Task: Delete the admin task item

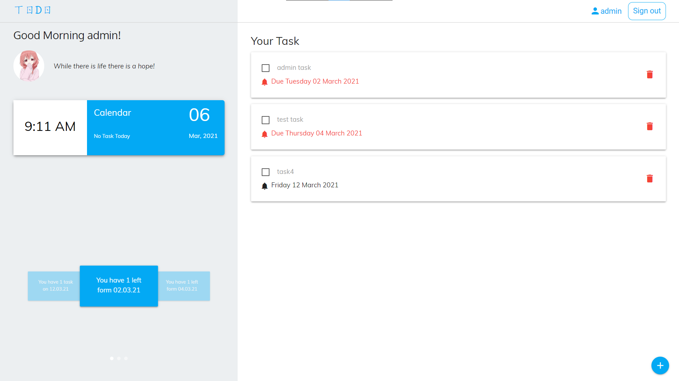Action: point(650,74)
